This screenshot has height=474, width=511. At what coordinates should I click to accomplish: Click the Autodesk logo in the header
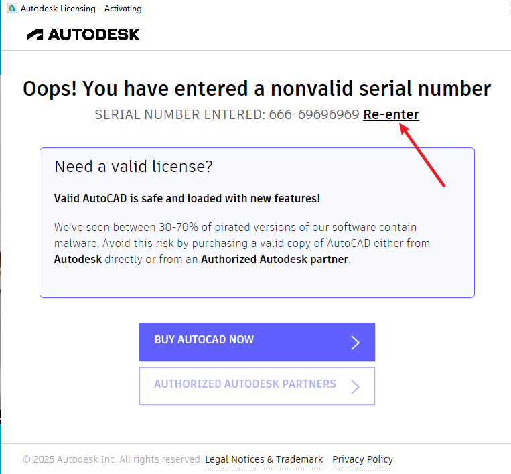(83, 34)
